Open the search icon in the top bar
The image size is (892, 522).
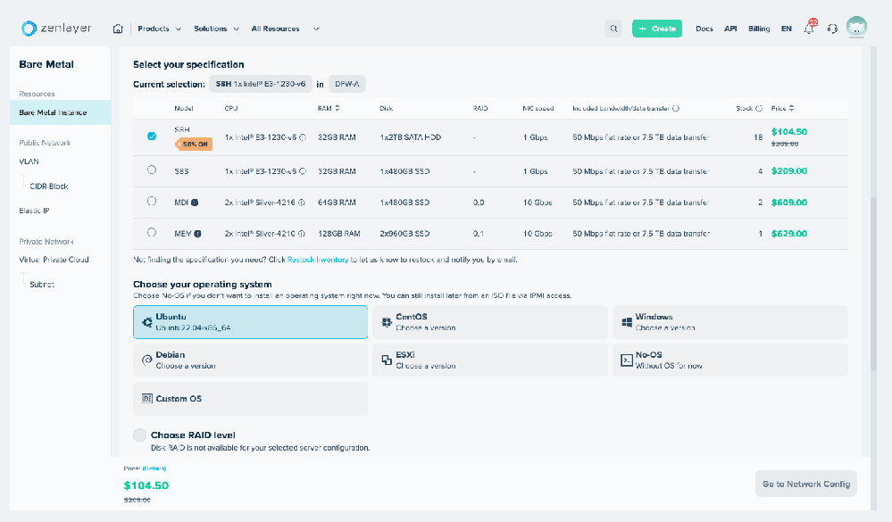pyautogui.click(x=613, y=29)
